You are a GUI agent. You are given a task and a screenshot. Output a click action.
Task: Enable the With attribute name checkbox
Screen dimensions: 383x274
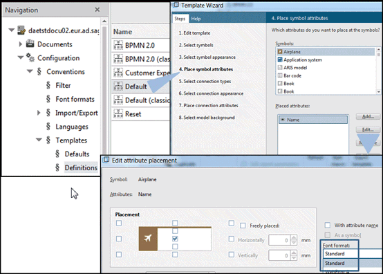click(328, 225)
